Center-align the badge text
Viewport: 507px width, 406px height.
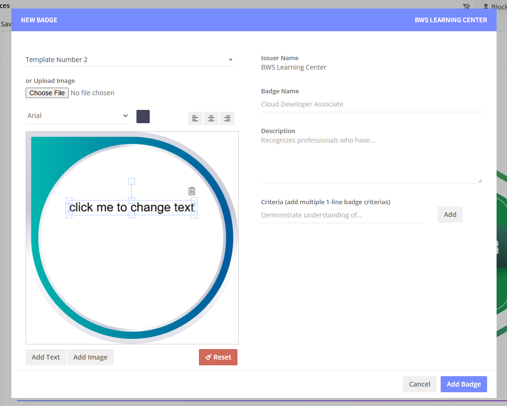[211, 118]
